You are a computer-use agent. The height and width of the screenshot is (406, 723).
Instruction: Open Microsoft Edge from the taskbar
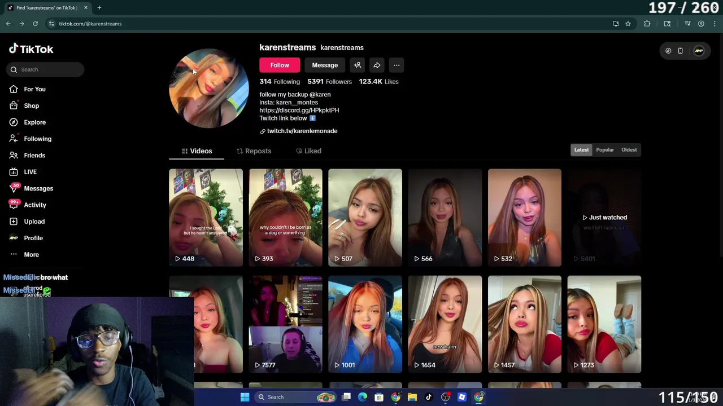click(x=363, y=397)
